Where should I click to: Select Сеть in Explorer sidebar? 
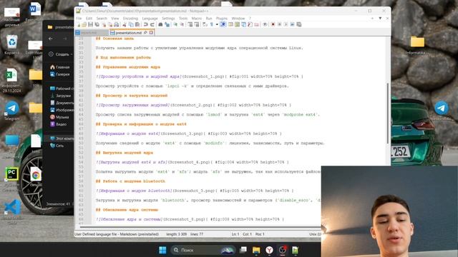pyautogui.click(x=57, y=146)
